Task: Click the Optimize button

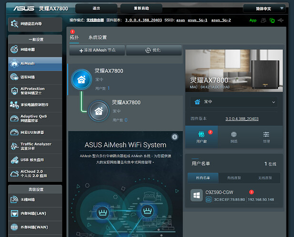Action: [x=154, y=50]
